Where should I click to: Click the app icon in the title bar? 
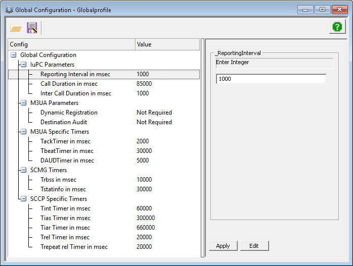tap(9, 10)
